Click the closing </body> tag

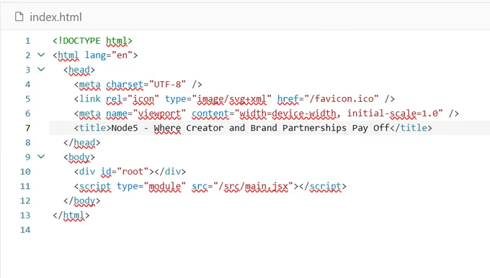tap(82, 200)
